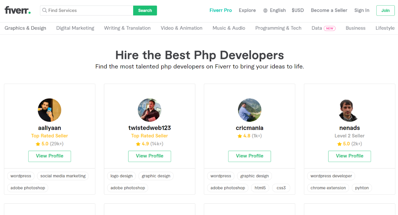Open nenads' profile photo
Viewport: 398px width, 215px height.
pos(350,110)
